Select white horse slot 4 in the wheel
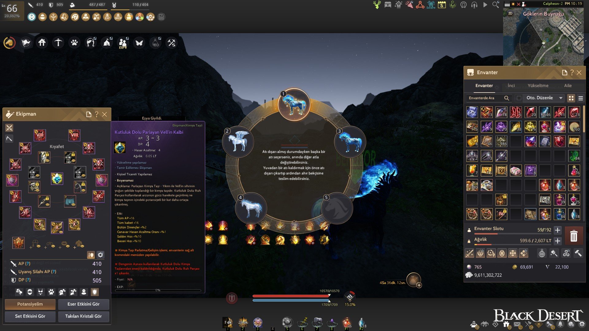 [251, 208]
